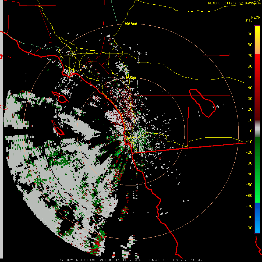Image resolution: width=262 pixels, height=262 pixels.
Task: Click the 40 value on velocity scale
Action: coord(250,88)
